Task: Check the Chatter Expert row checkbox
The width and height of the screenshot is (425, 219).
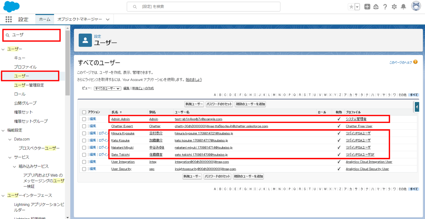Action: point(84,126)
